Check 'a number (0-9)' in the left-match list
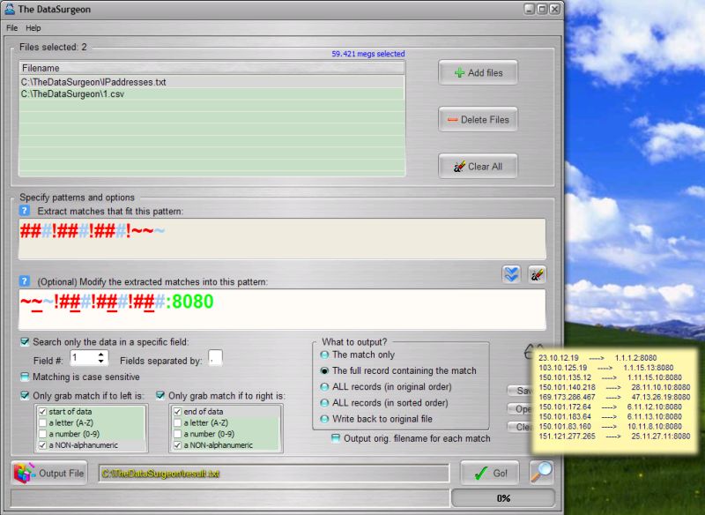 click(42, 434)
